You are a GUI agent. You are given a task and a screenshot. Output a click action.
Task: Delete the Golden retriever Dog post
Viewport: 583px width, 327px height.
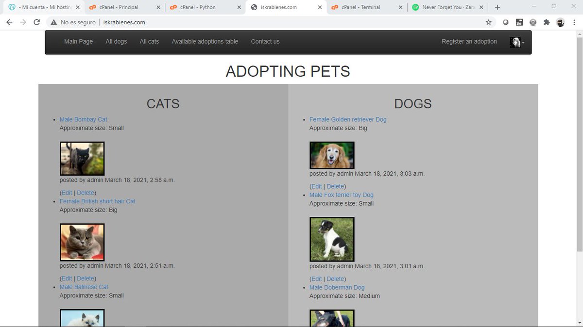(x=335, y=186)
